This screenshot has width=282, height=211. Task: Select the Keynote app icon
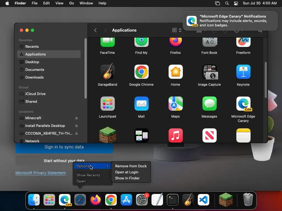[x=243, y=72]
